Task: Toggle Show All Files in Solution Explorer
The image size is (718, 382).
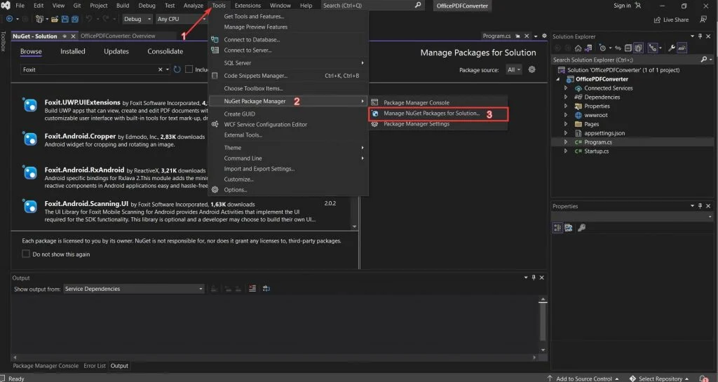Action: pos(638,48)
